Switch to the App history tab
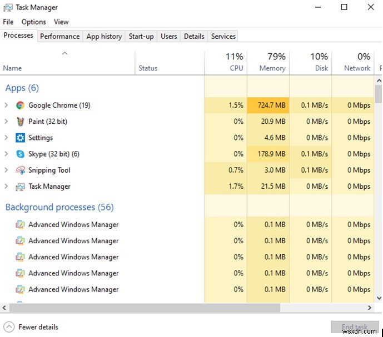Screen dimensions: 383x337 pos(104,36)
